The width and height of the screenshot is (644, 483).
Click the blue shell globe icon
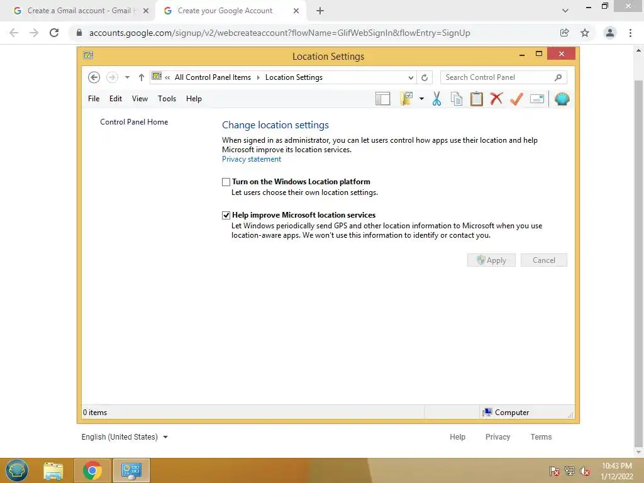pyautogui.click(x=562, y=99)
